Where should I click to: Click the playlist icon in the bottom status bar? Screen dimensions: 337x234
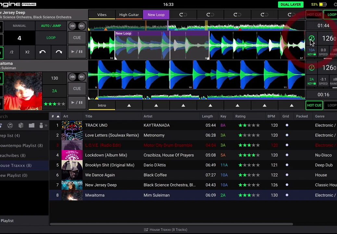click(x=146, y=230)
